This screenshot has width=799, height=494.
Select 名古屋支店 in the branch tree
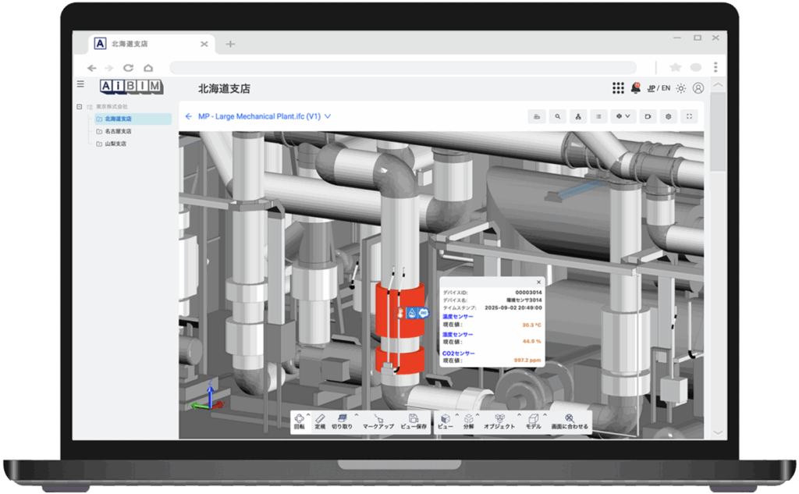pos(118,132)
